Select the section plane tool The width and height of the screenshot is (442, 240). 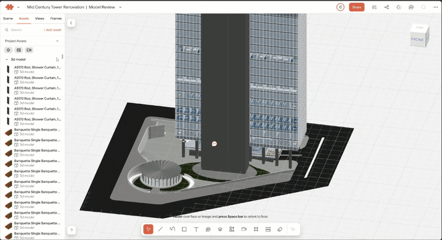point(268,230)
